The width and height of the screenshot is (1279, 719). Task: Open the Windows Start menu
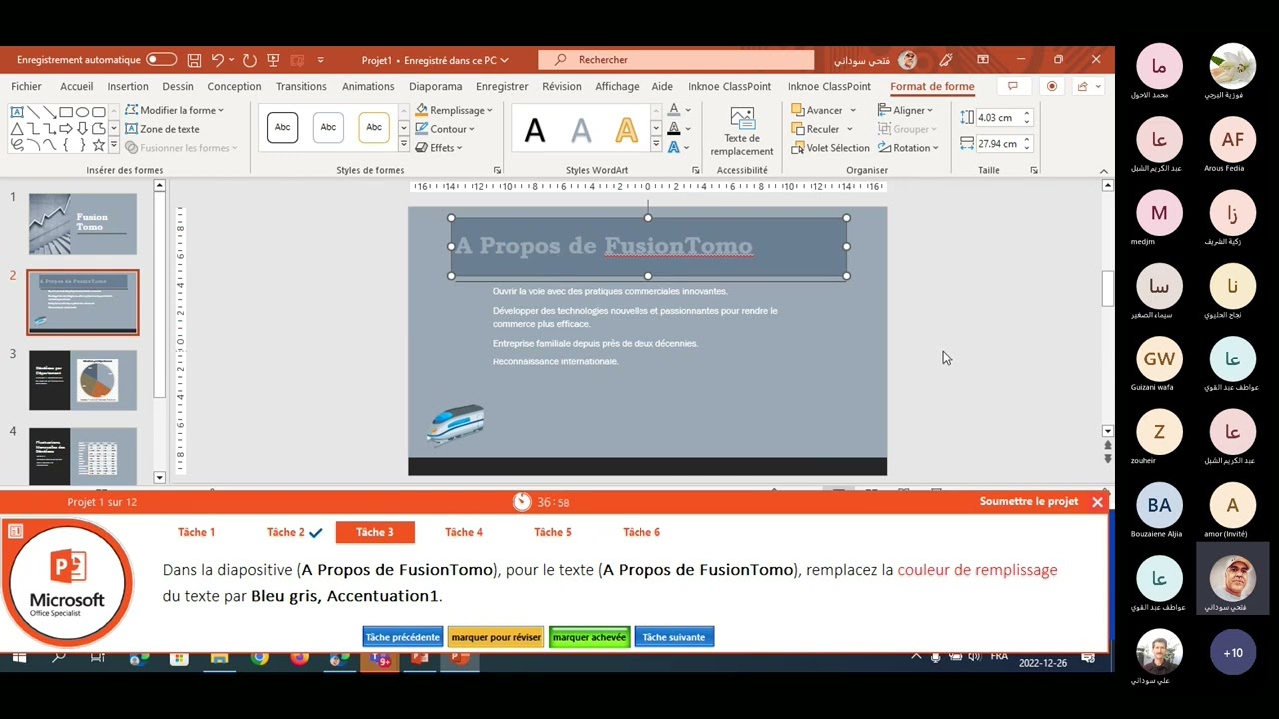coord(18,659)
